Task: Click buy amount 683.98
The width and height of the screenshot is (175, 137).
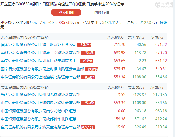Action: pos(119,53)
